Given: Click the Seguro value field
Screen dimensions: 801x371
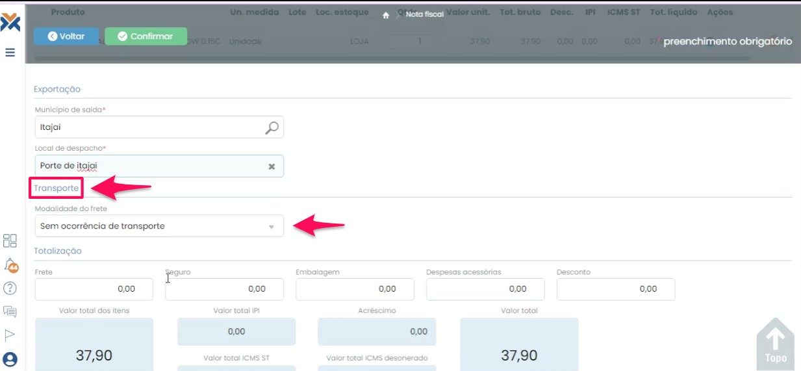Looking at the screenshot, I should click(x=224, y=289).
